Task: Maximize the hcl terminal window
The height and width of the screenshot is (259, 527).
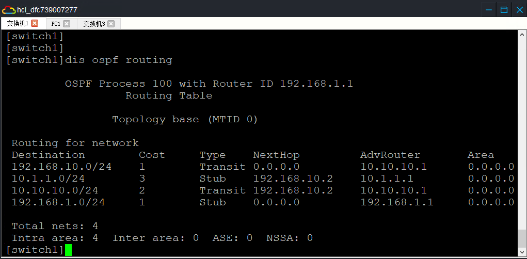Action: click(x=504, y=9)
